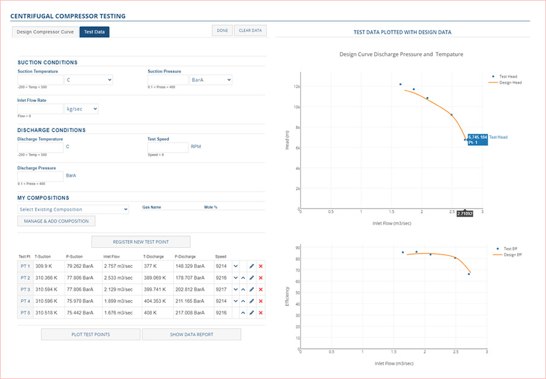Open Select Existing Composition dropdown
Image resolution: width=546 pixels, height=379 pixels.
coord(73,209)
